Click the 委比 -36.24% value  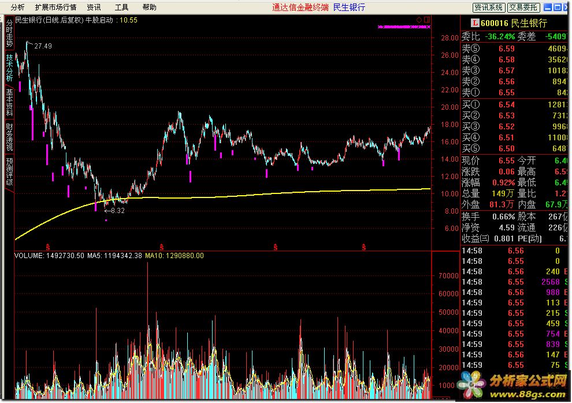click(499, 36)
